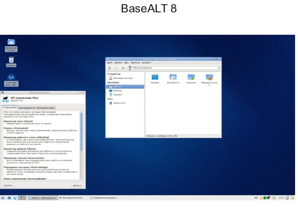
Task: Click the forward navigation arrow in file manager
Action: point(116,68)
